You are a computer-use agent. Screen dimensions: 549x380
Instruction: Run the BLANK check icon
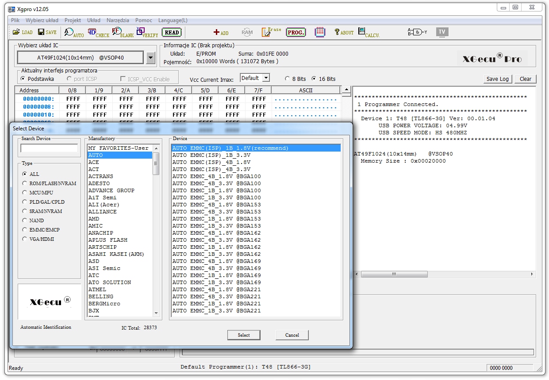[x=123, y=32]
